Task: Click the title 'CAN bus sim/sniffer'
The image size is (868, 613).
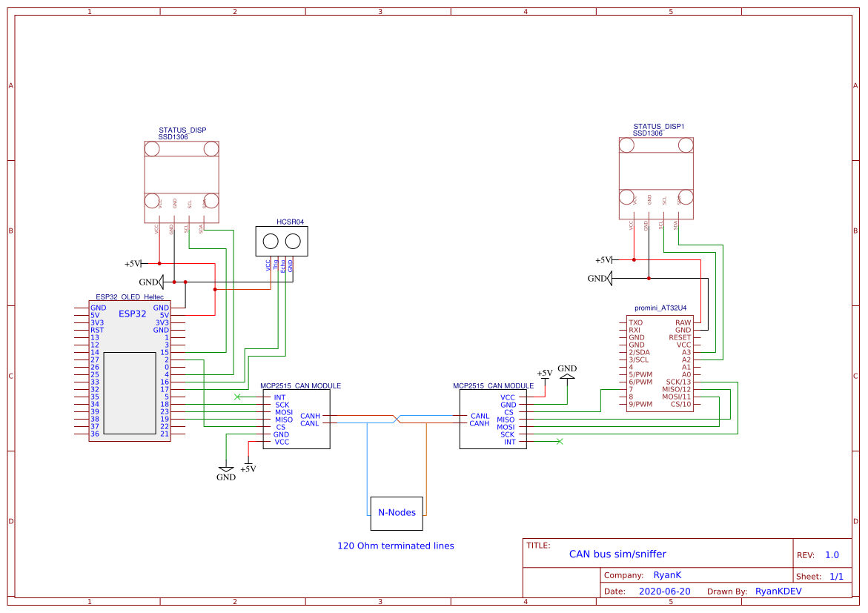Action: [x=617, y=554]
